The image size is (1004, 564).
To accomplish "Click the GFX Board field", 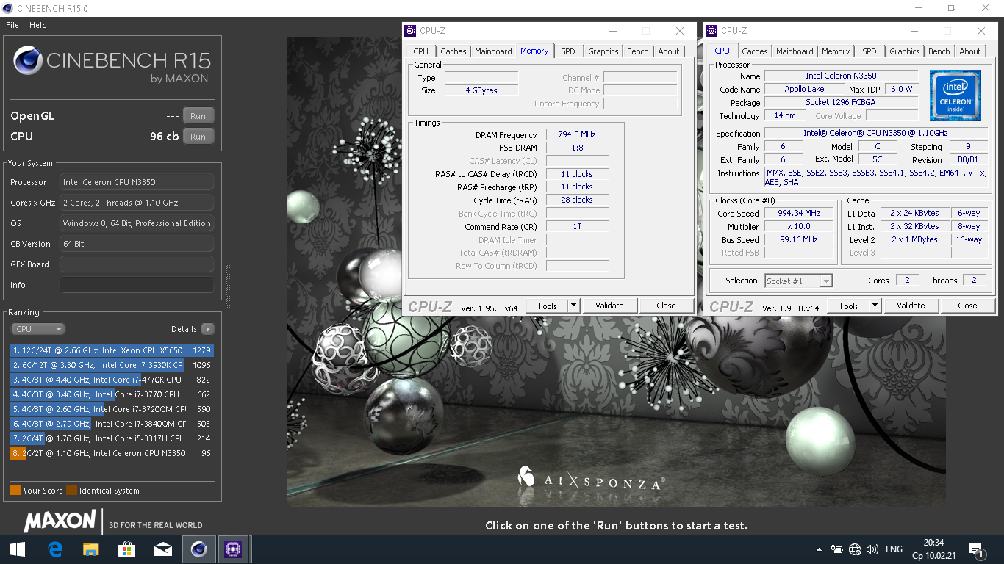I will [x=137, y=264].
